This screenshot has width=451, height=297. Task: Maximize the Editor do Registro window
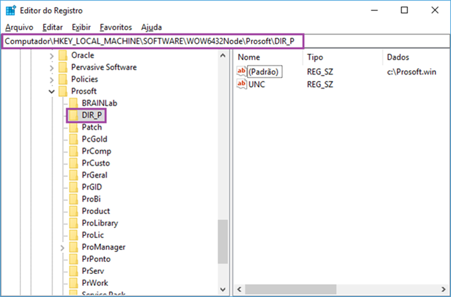(404, 10)
